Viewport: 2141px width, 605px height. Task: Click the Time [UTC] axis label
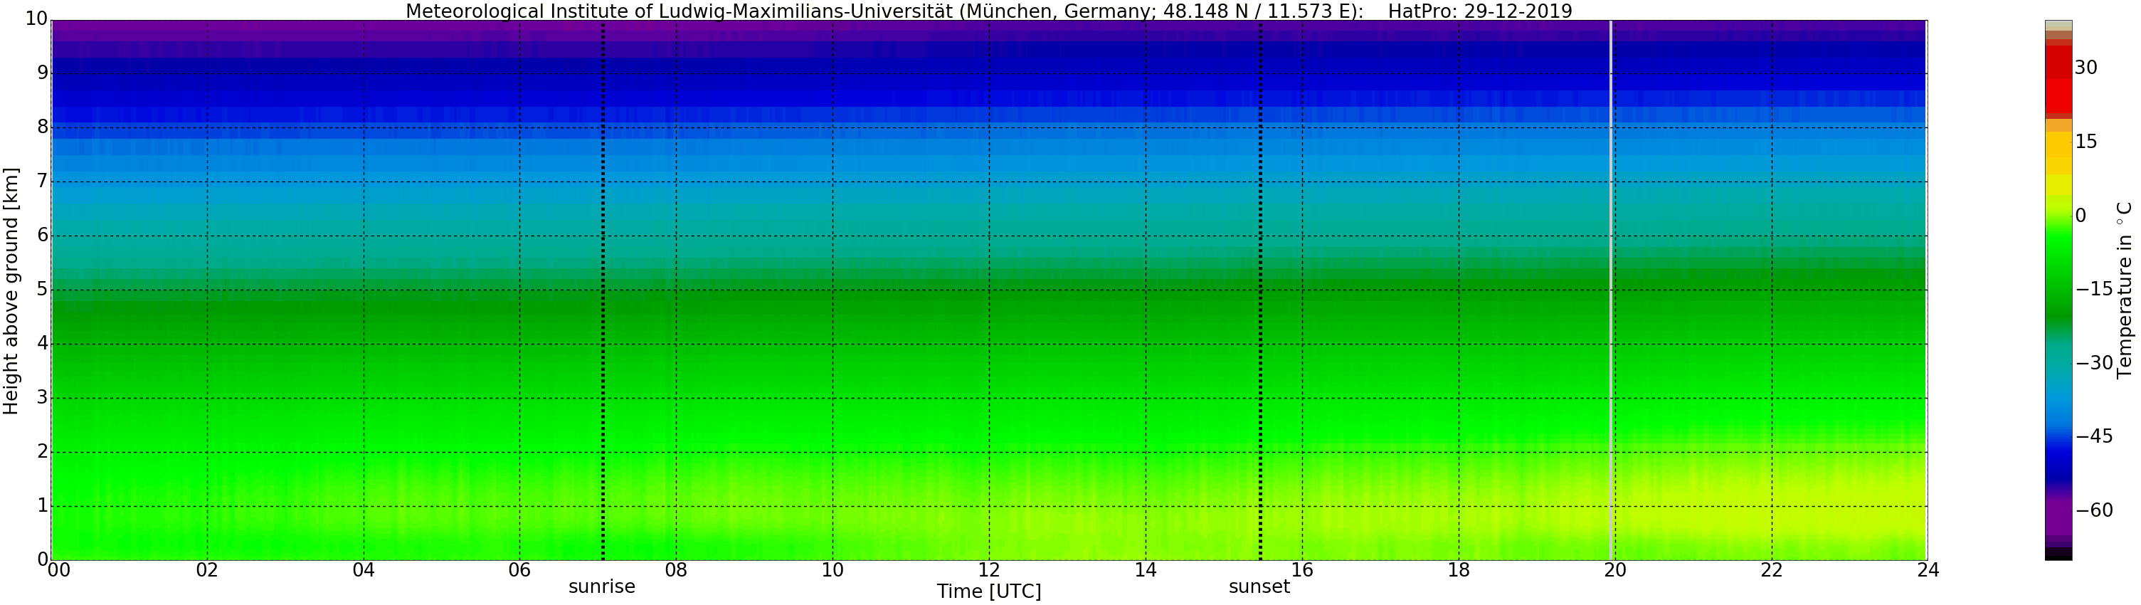[x=988, y=591]
